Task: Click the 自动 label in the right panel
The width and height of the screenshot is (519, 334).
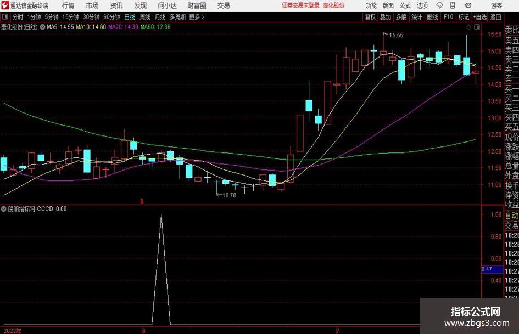Action: [x=512, y=216]
